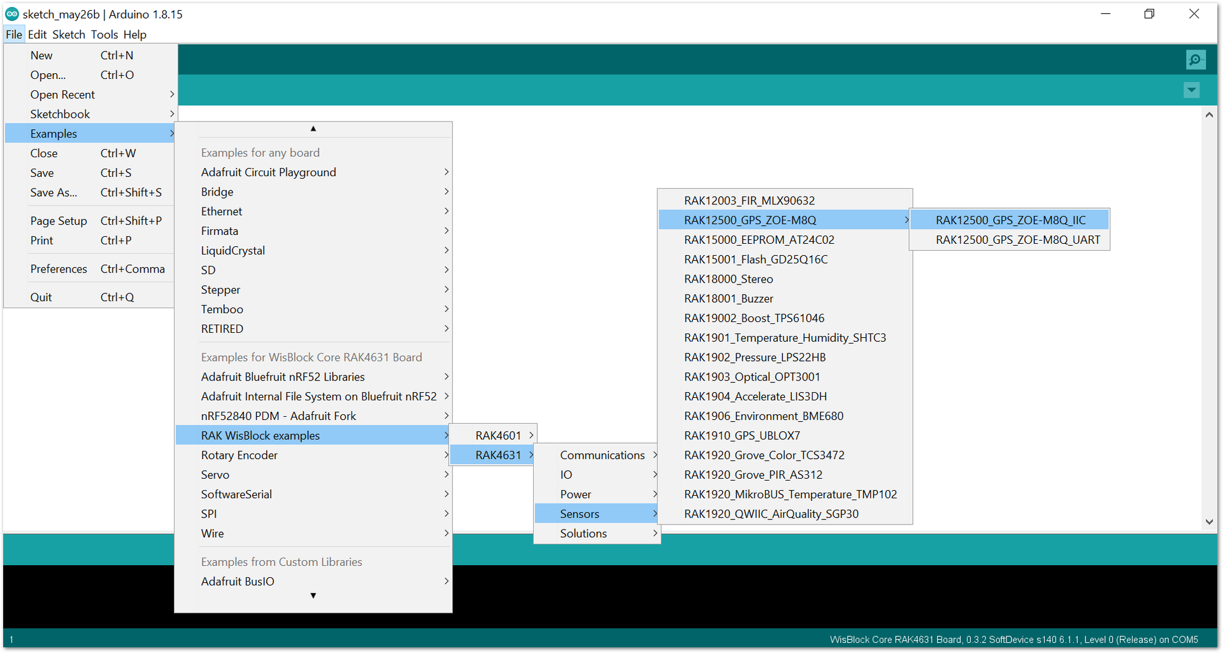Open the Tools menu
This screenshot has height=653, width=1223.
click(104, 34)
